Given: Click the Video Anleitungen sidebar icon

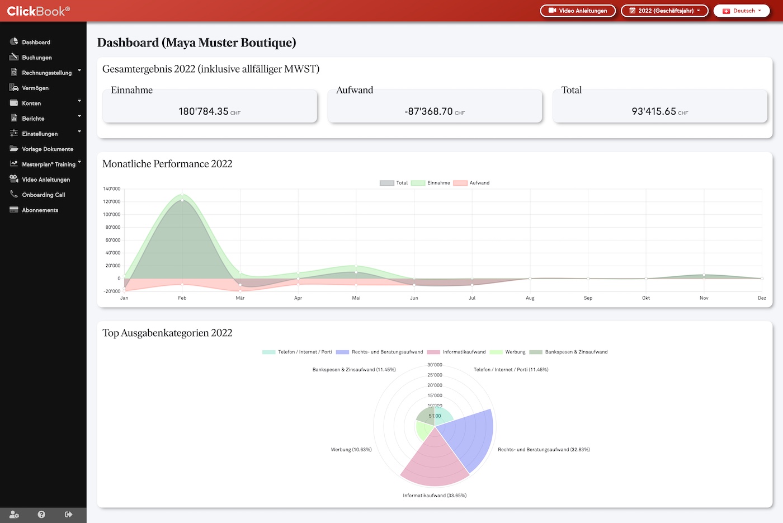Looking at the screenshot, I should [x=14, y=179].
